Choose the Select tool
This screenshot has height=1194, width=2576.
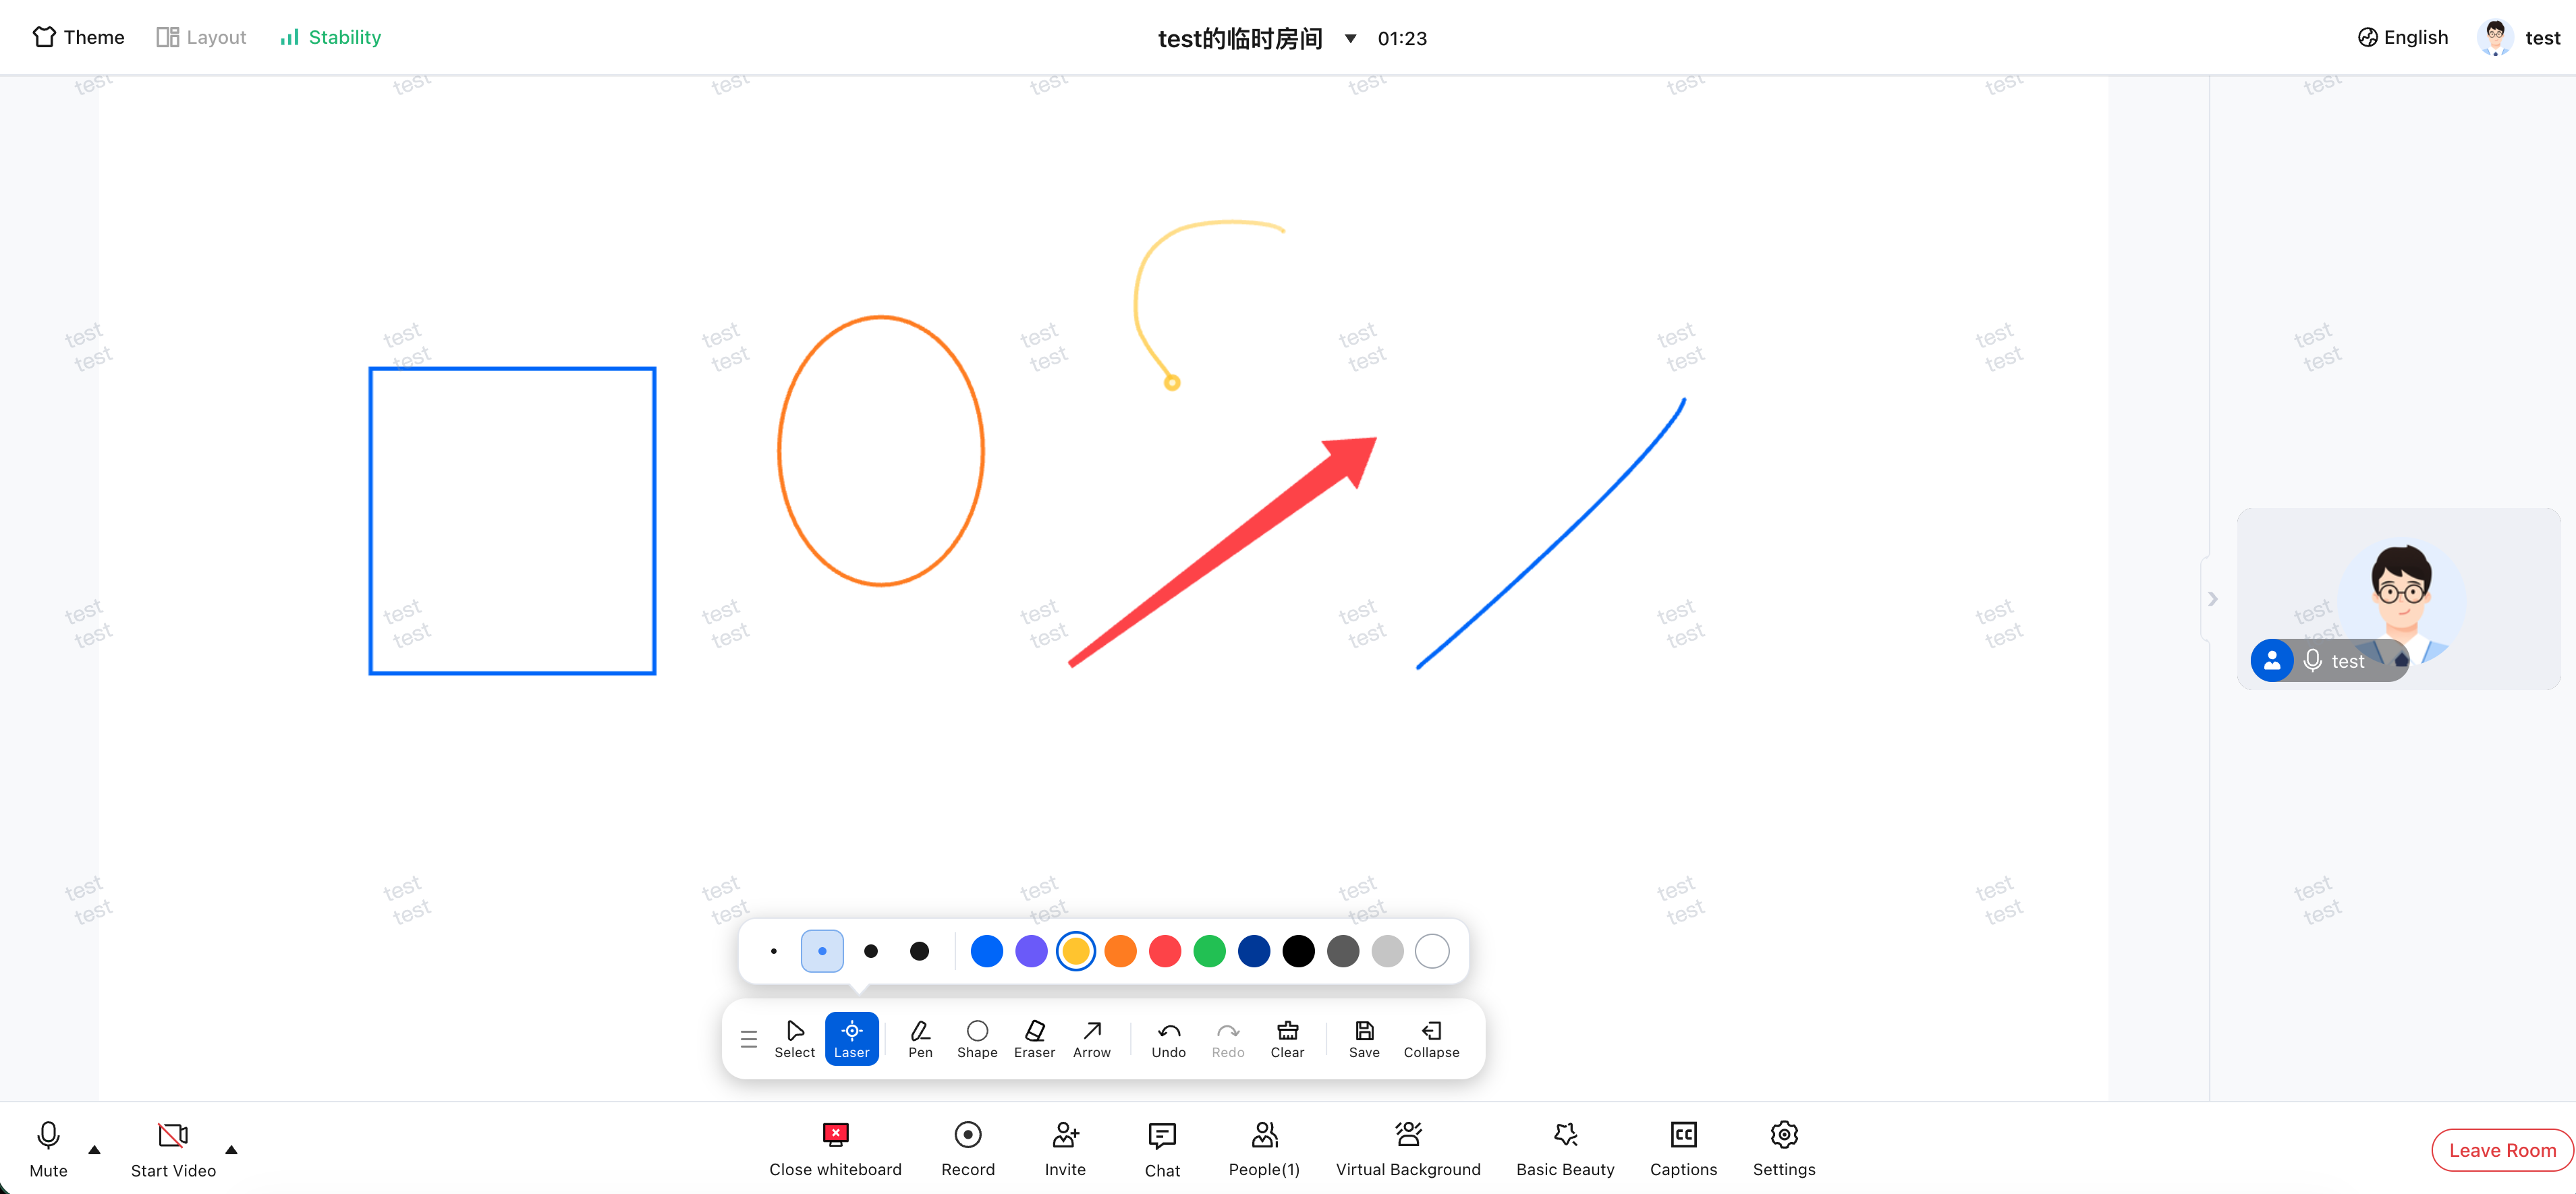(795, 1039)
